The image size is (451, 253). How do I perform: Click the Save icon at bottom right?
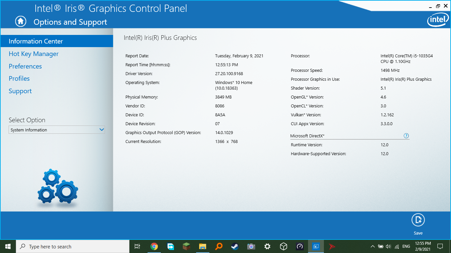(418, 220)
